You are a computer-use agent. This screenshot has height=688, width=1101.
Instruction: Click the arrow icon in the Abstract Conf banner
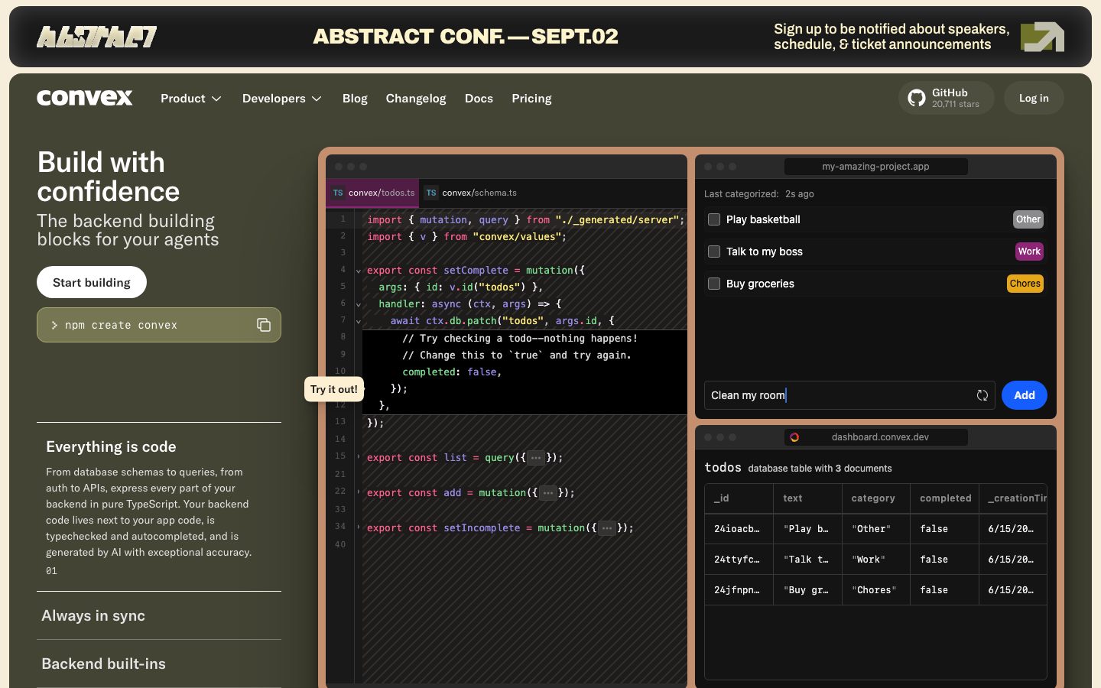click(1042, 37)
